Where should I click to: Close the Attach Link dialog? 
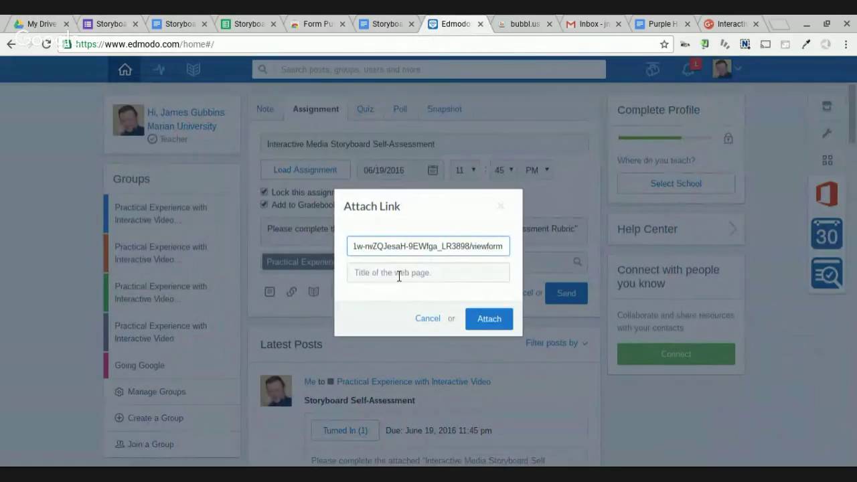500,206
